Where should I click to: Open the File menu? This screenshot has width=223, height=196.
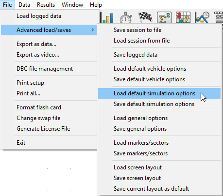[x=7, y=5]
